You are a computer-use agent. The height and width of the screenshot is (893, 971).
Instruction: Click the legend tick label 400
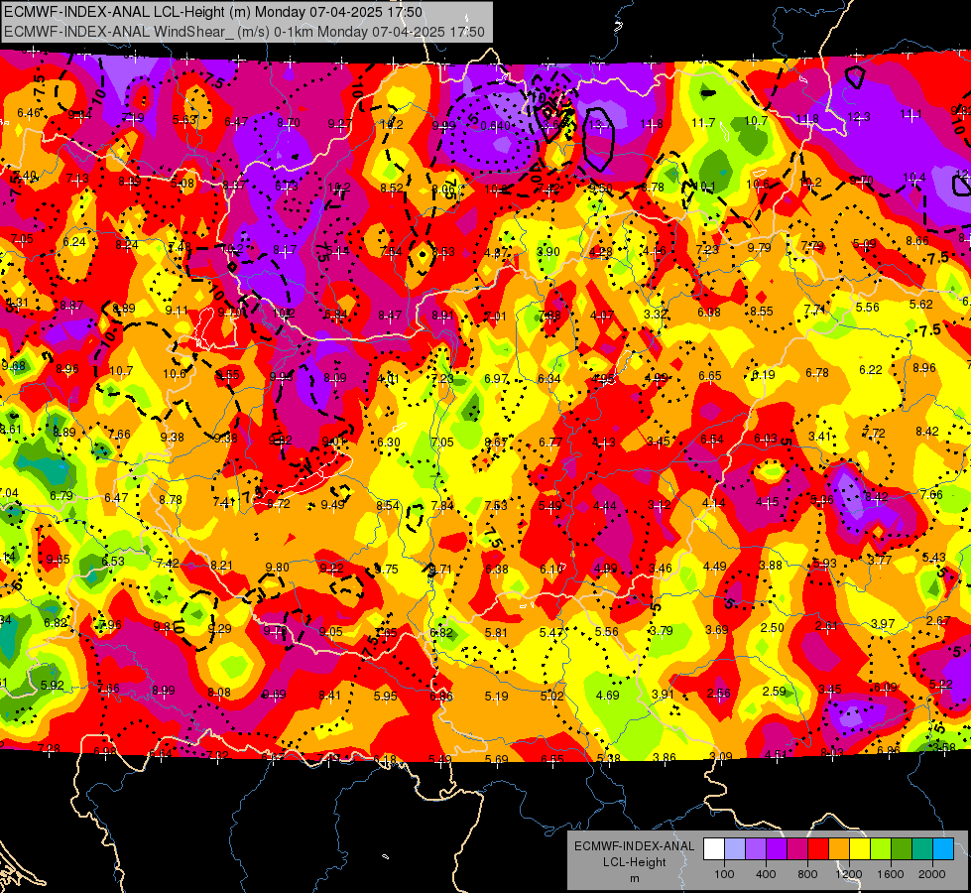tap(766, 874)
